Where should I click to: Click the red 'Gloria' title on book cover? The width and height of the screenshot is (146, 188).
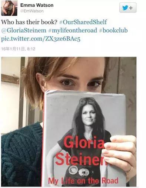84,142
